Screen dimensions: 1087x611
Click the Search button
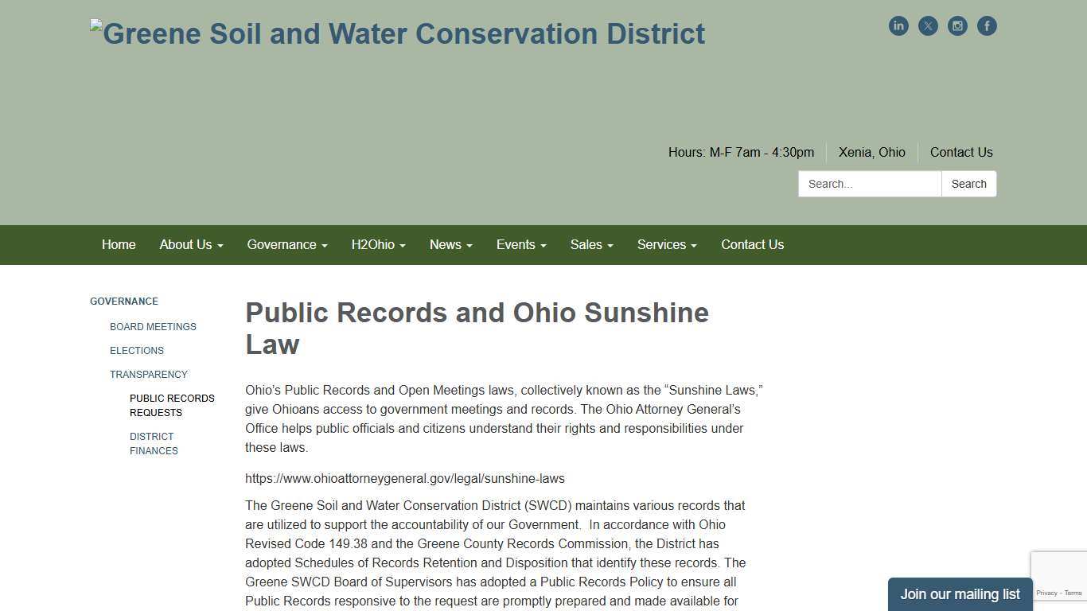(x=968, y=184)
